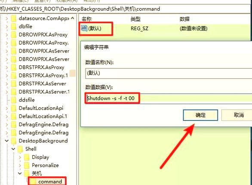
Task: Select the Shell folder icon
Action: tap(20, 149)
